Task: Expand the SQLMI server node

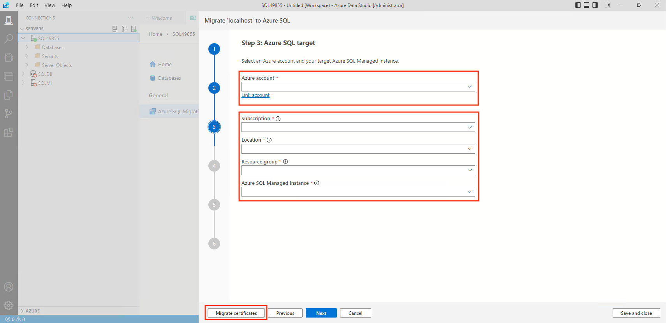Action: coord(23,83)
